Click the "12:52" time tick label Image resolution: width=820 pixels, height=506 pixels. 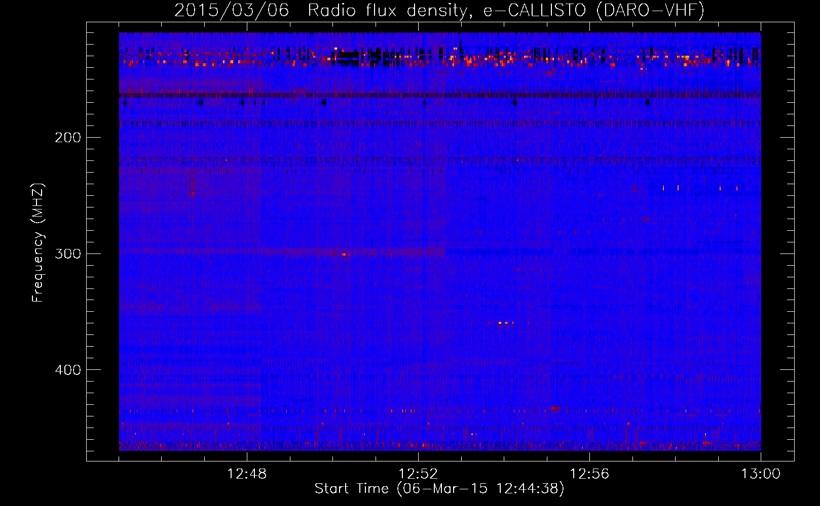[418, 474]
